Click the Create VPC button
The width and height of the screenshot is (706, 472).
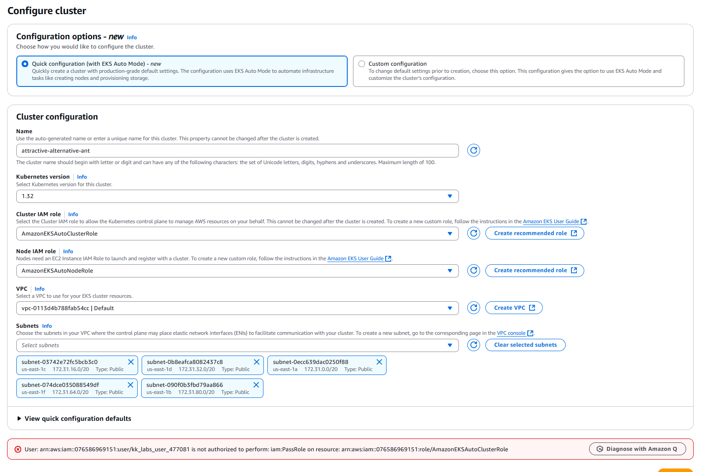coord(514,308)
